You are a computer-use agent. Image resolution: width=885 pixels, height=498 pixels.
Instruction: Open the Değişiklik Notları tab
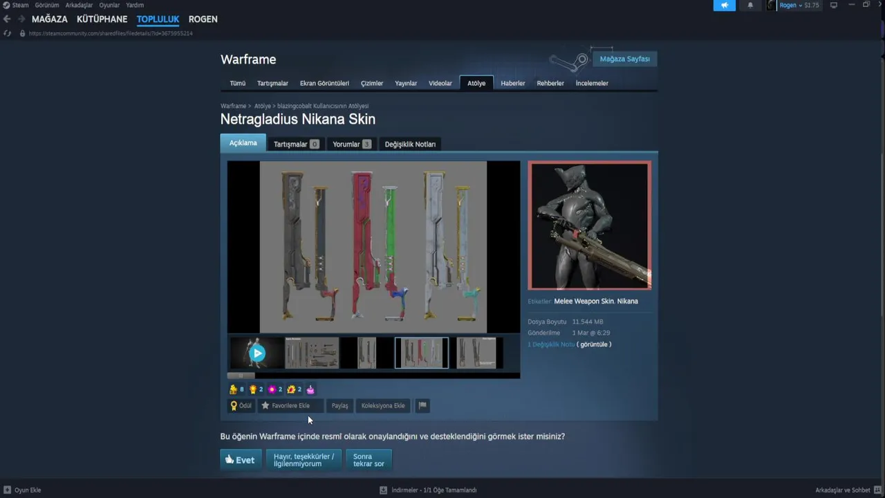(410, 144)
